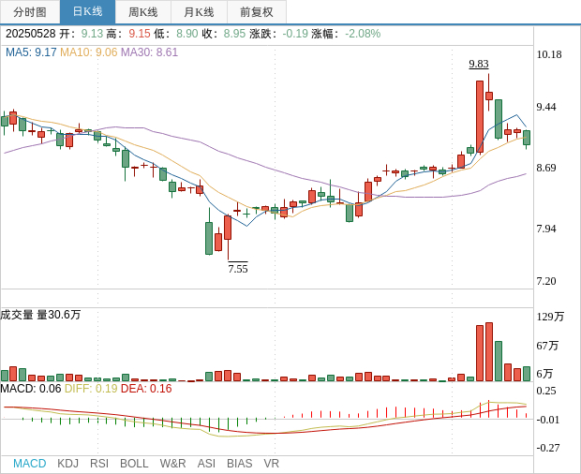Select the ASI indicator
This screenshot has width=581, height=474.
[206, 464]
